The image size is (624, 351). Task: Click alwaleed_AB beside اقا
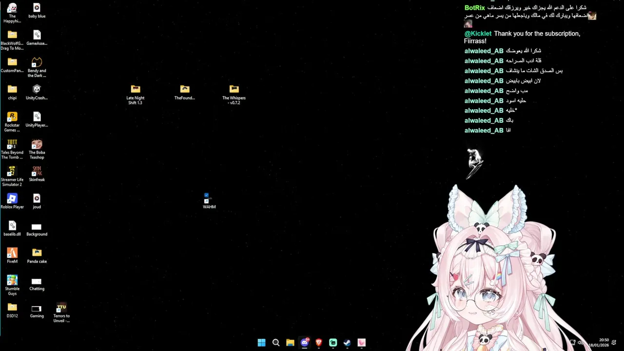[x=484, y=131]
